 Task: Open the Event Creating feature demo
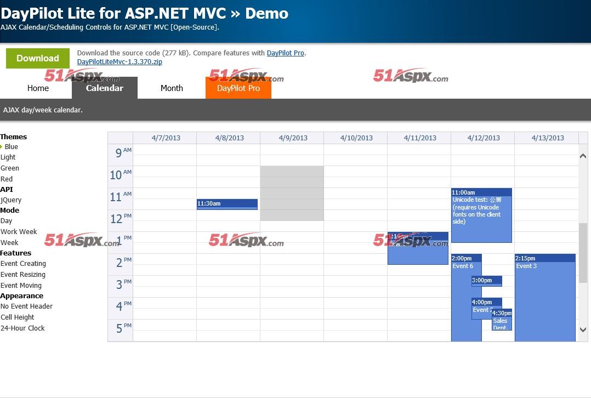pyautogui.click(x=24, y=264)
